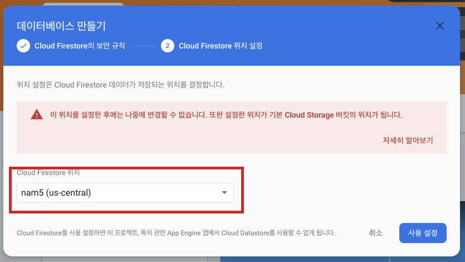The width and height of the screenshot is (465, 262).
Task: Click the step 2 circle icon
Action: tap(168, 46)
